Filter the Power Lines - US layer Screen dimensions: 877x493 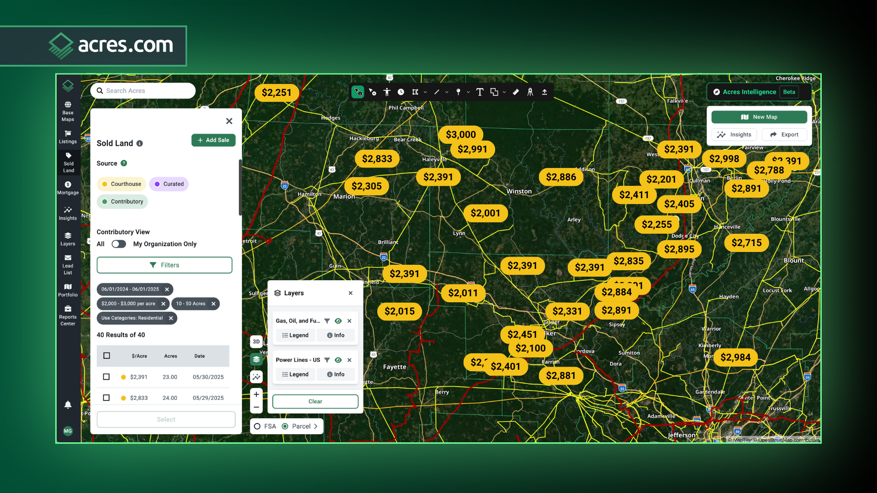coord(327,360)
